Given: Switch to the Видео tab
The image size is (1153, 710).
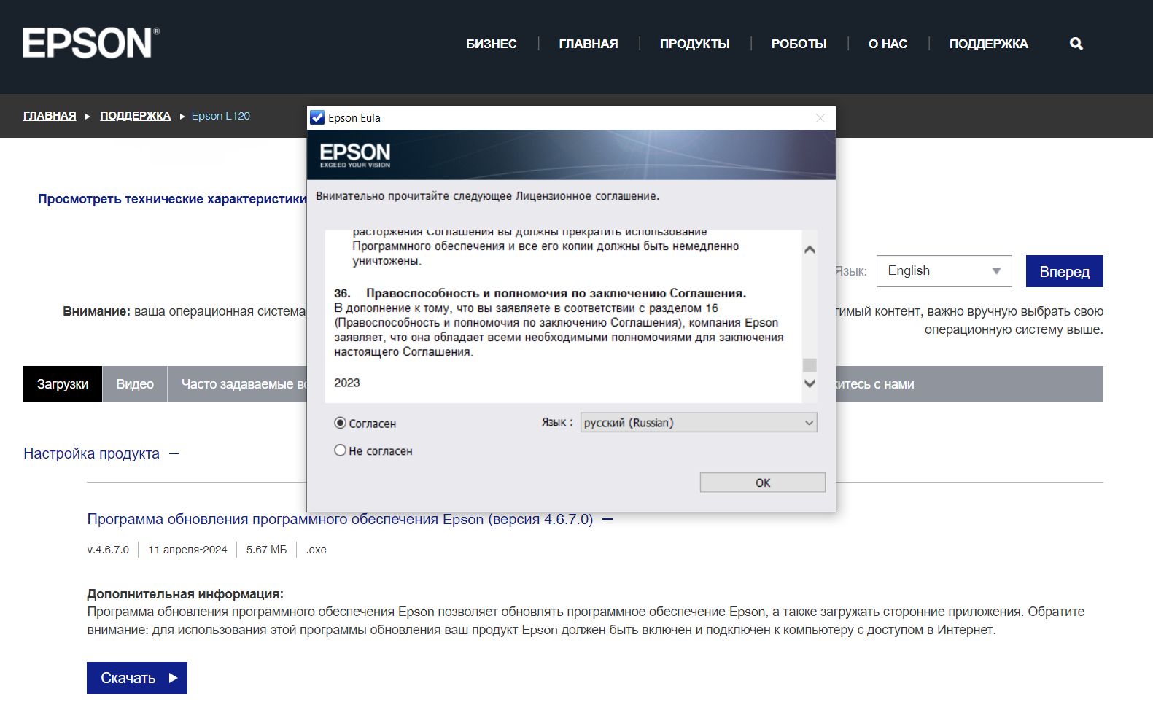Looking at the screenshot, I should tap(135, 384).
